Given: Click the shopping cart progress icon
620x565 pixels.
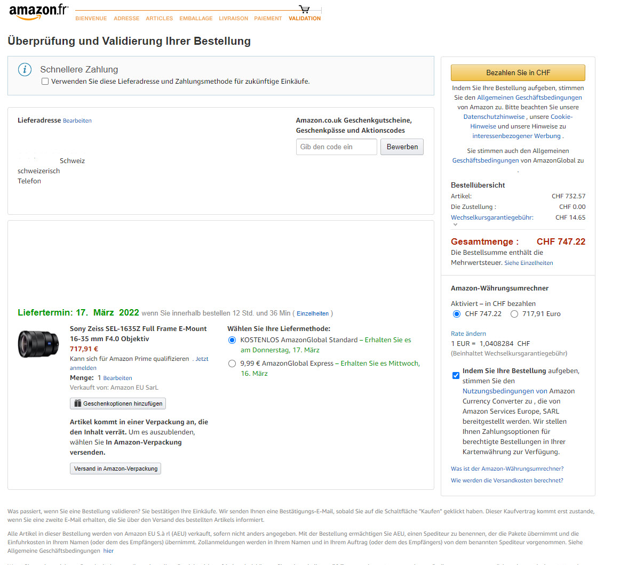Looking at the screenshot, I should pos(304,9).
